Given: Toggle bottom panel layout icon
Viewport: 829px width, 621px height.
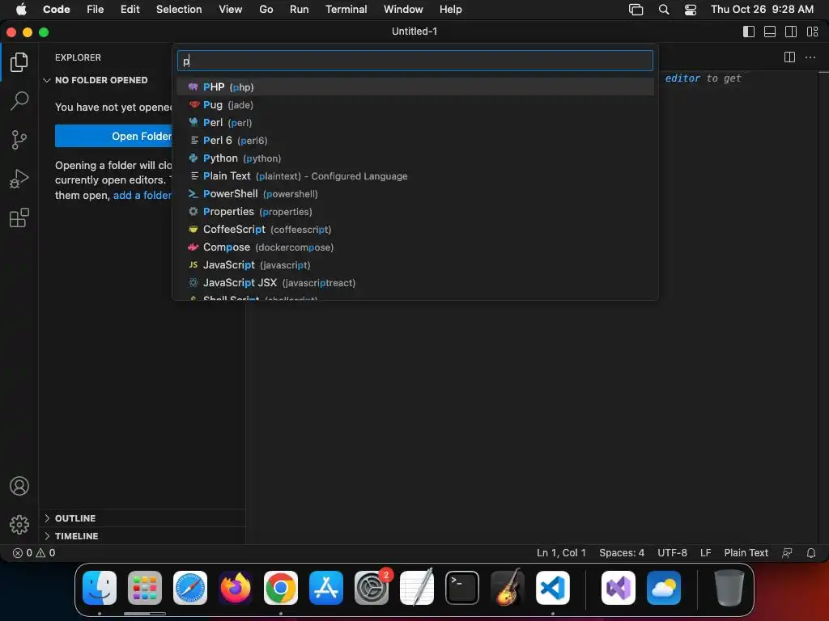Looking at the screenshot, I should tap(770, 32).
